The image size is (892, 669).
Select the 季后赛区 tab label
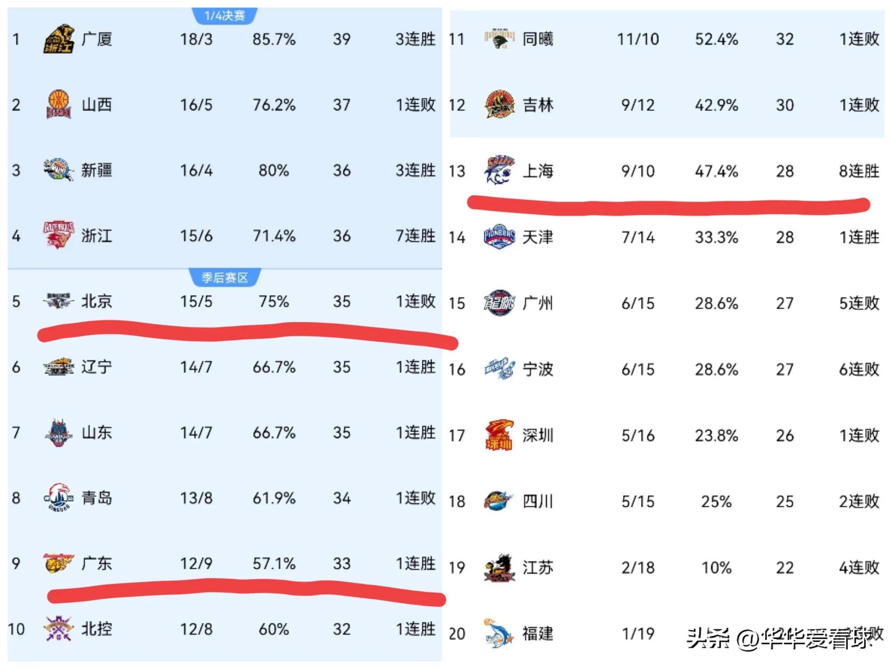[225, 278]
